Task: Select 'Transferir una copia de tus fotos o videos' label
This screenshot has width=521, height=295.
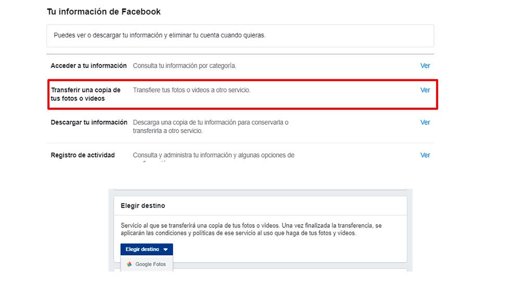Action: coord(85,94)
